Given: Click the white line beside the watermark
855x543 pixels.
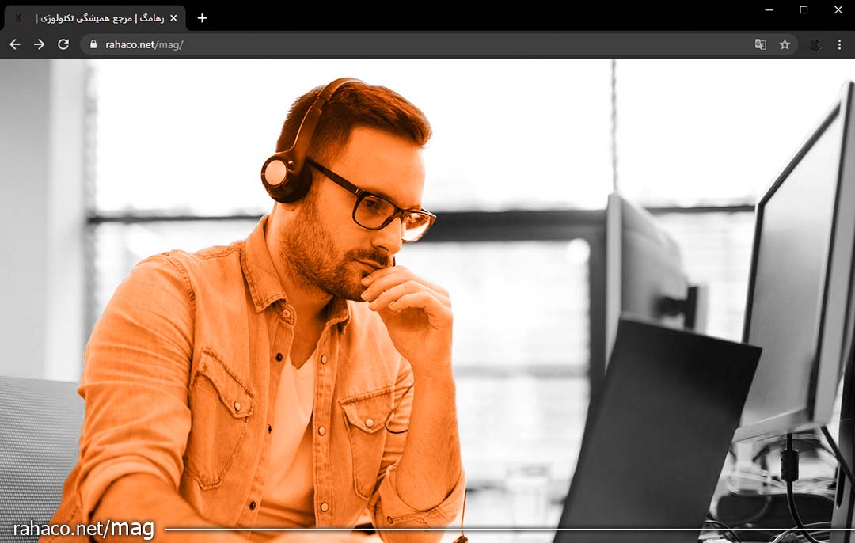Looking at the screenshot, I should tap(507, 529).
